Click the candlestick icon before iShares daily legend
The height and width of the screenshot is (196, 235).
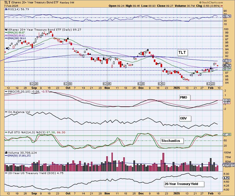6,30
